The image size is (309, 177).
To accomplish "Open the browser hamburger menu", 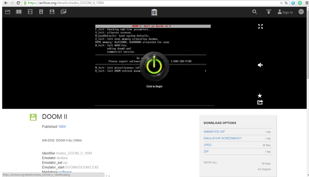I will point(307,3).
